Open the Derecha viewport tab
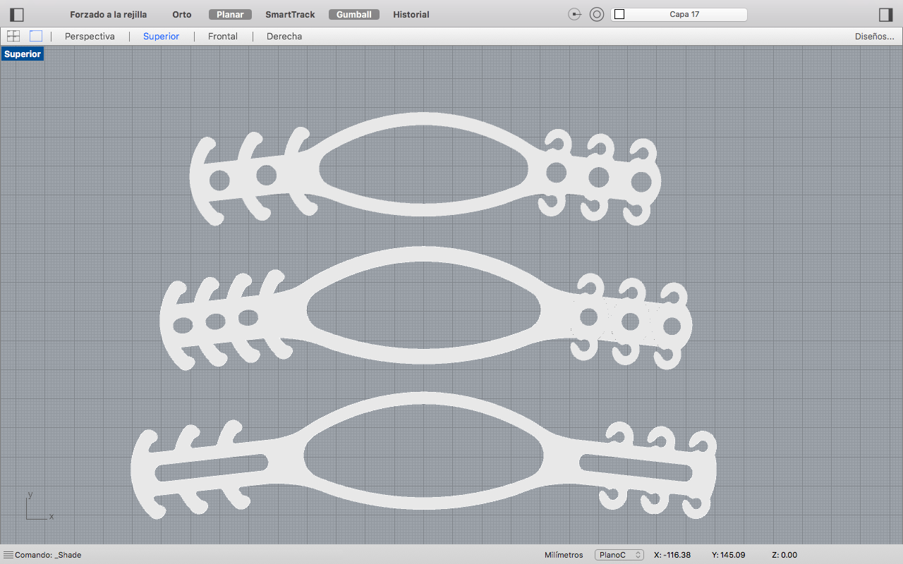Image resolution: width=903 pixels, height=564 pixels. (x=284, y=36)
